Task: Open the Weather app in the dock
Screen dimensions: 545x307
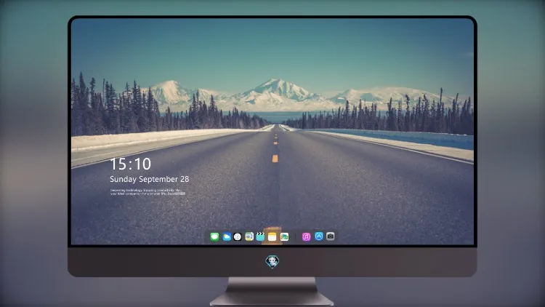Action: click(227, 237)
